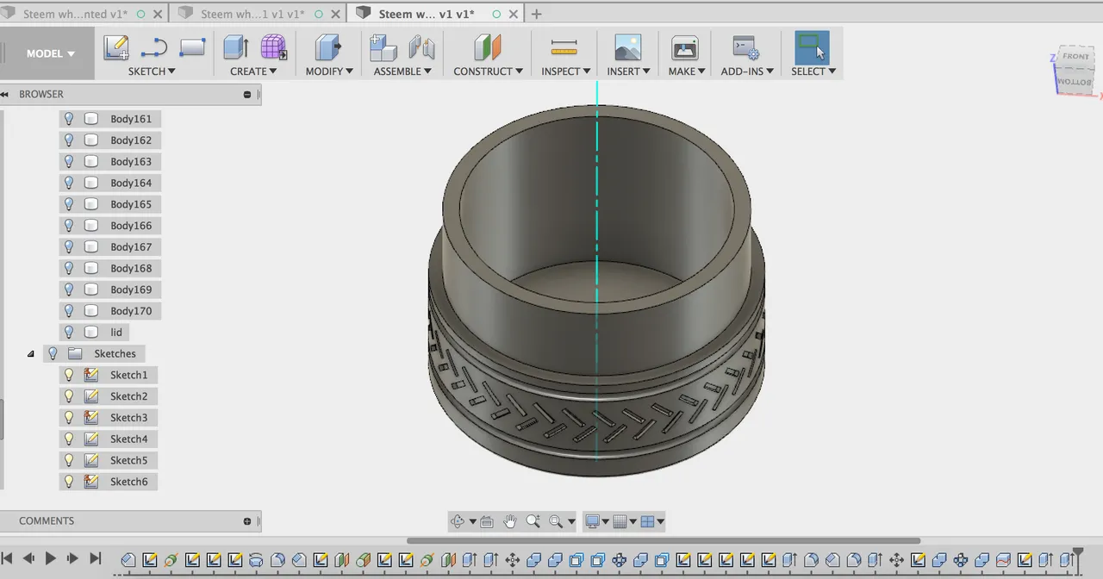This screenshot has height=579, width=1103.
Task: Choose the Joint tool icon
Action: tap(421, 47)
